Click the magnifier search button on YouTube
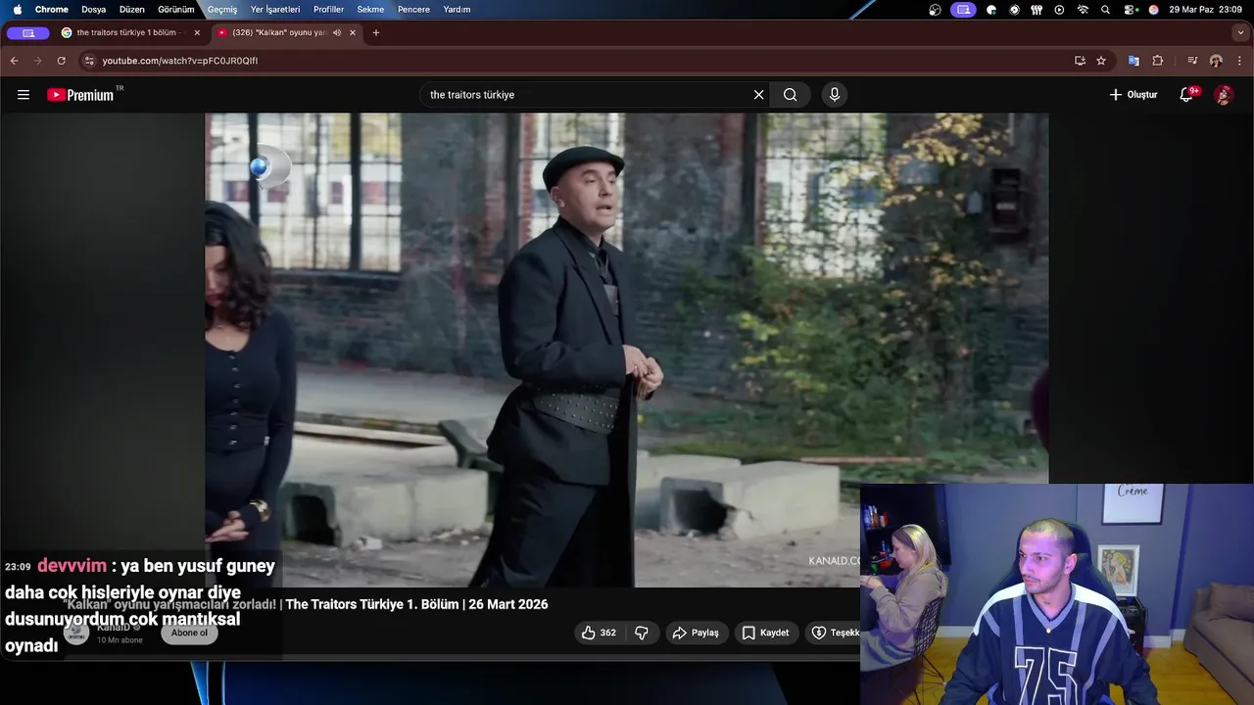 point(790,95)
